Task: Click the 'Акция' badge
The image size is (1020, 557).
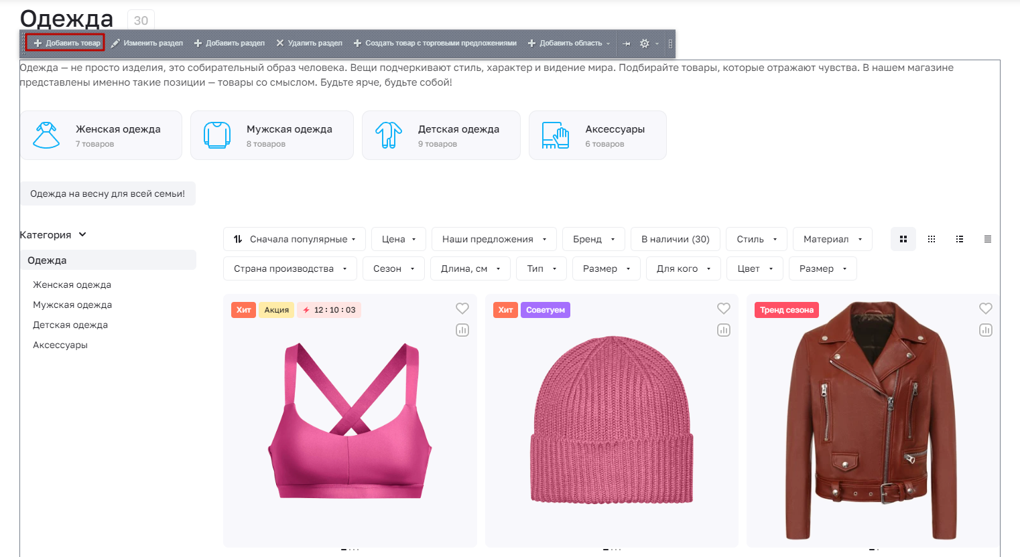Action: (x=277, y=310)
